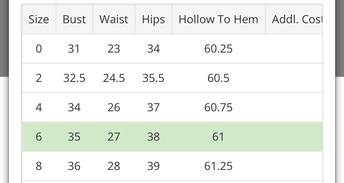Click the 24.5 waist measurement

click(114, 78)
